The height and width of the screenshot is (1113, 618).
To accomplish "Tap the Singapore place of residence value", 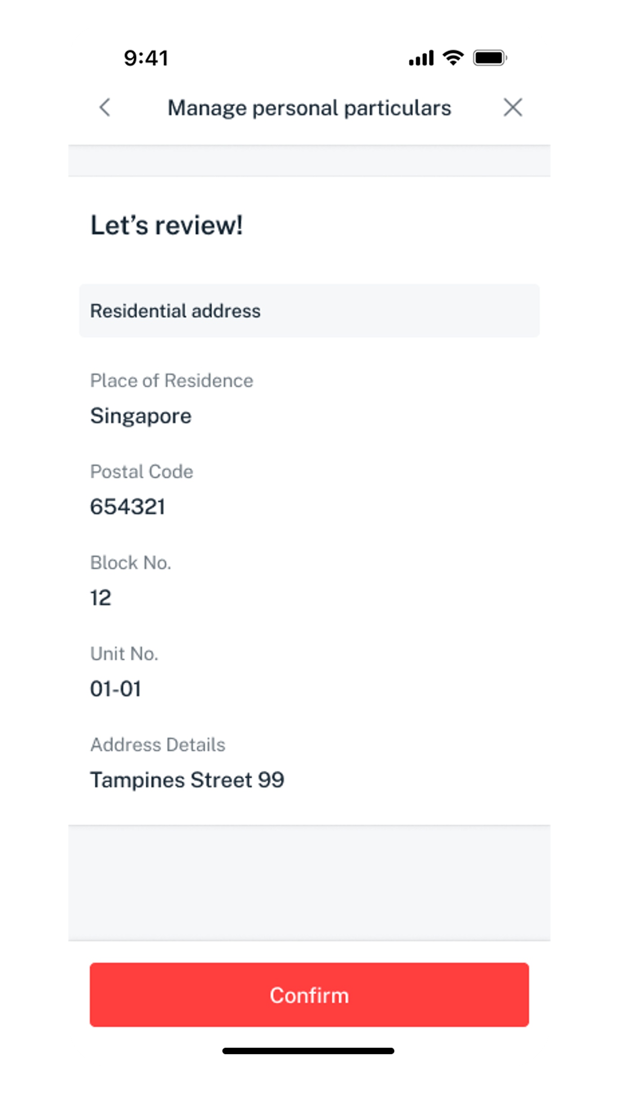I will pos(141,416).
